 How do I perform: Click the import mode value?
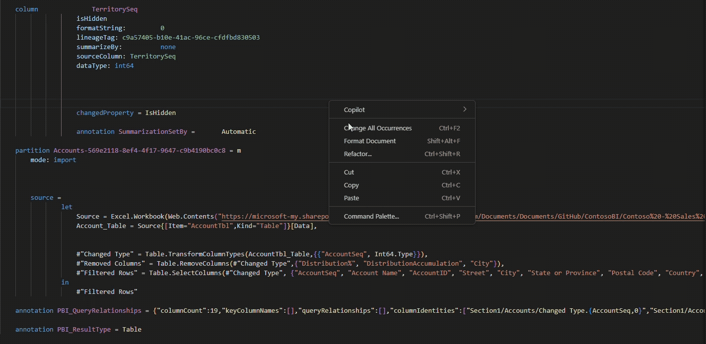pos(65,160)
